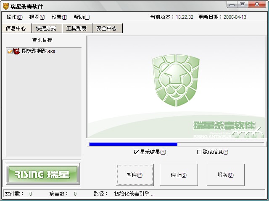
Task: Maximize the 瑞星杀毒软件 window
Action: click(x=243, y=5)
